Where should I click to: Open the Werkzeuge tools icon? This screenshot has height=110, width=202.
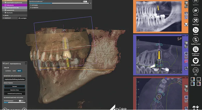tap(195, 20)
